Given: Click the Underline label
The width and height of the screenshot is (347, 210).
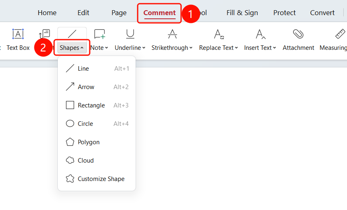Looking at the screenshot, I should point(128,48).
